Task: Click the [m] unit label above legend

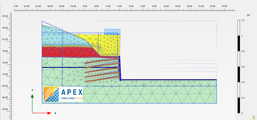Action: coord(248,15)
